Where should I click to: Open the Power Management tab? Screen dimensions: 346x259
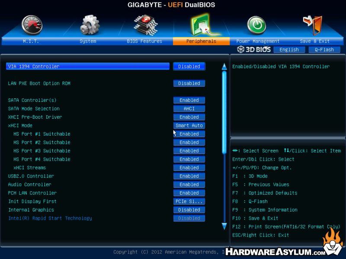click(258, 41)
